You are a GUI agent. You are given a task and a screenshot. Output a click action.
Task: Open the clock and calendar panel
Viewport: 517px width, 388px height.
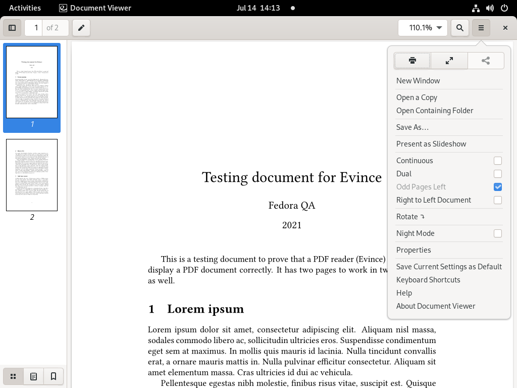point(258,8)
